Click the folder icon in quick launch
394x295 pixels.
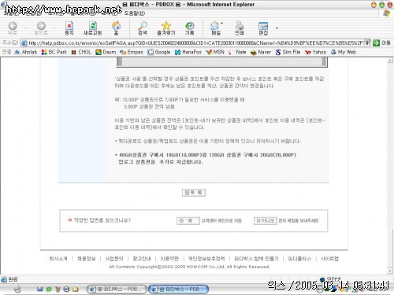pos(76,289)
